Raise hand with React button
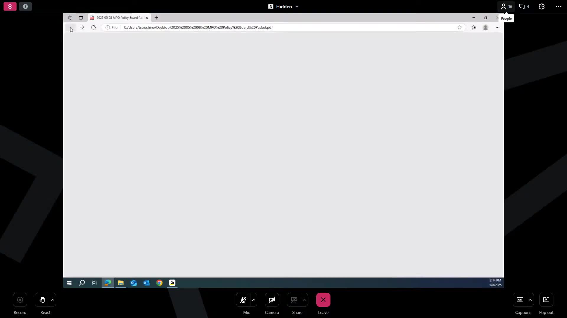The image size is (567, 318). coord(42,300)
